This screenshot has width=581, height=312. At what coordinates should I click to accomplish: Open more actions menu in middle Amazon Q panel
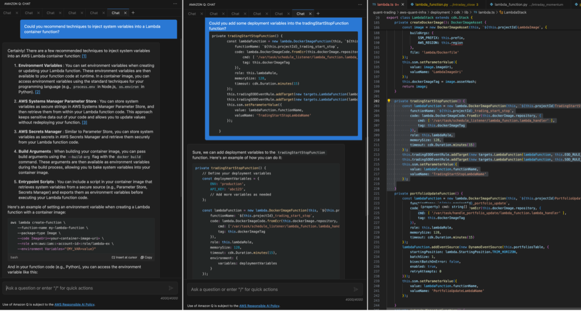pyautogui.click(x=360, y=5)
